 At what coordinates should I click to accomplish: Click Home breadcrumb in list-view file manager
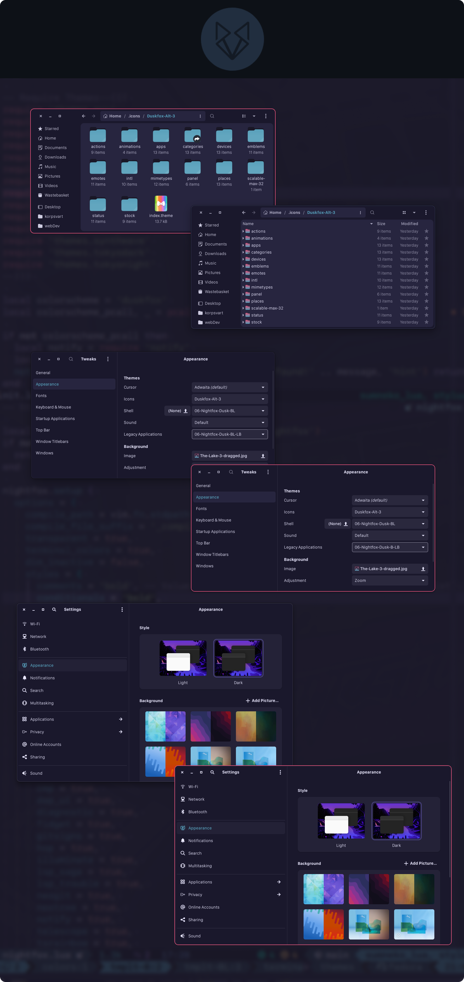click(x=272, y=213)
